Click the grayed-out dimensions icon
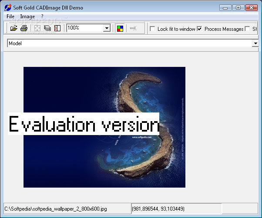Viewport: 262px width, 218px height. pos(133,28)
